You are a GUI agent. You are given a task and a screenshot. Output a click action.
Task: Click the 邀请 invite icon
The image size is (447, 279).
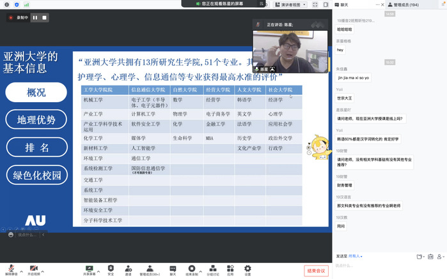[x=129, y=269]
